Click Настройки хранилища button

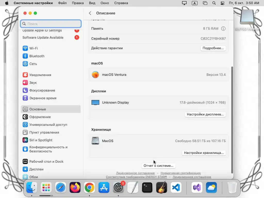pyautogui.click(x=204, y=153)
